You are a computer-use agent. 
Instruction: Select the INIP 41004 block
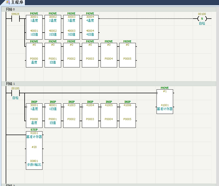click(90, 115)
